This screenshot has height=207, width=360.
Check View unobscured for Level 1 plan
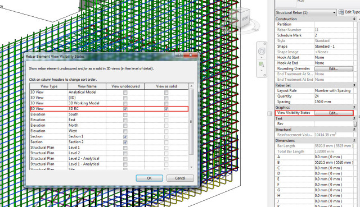[125, 148]
